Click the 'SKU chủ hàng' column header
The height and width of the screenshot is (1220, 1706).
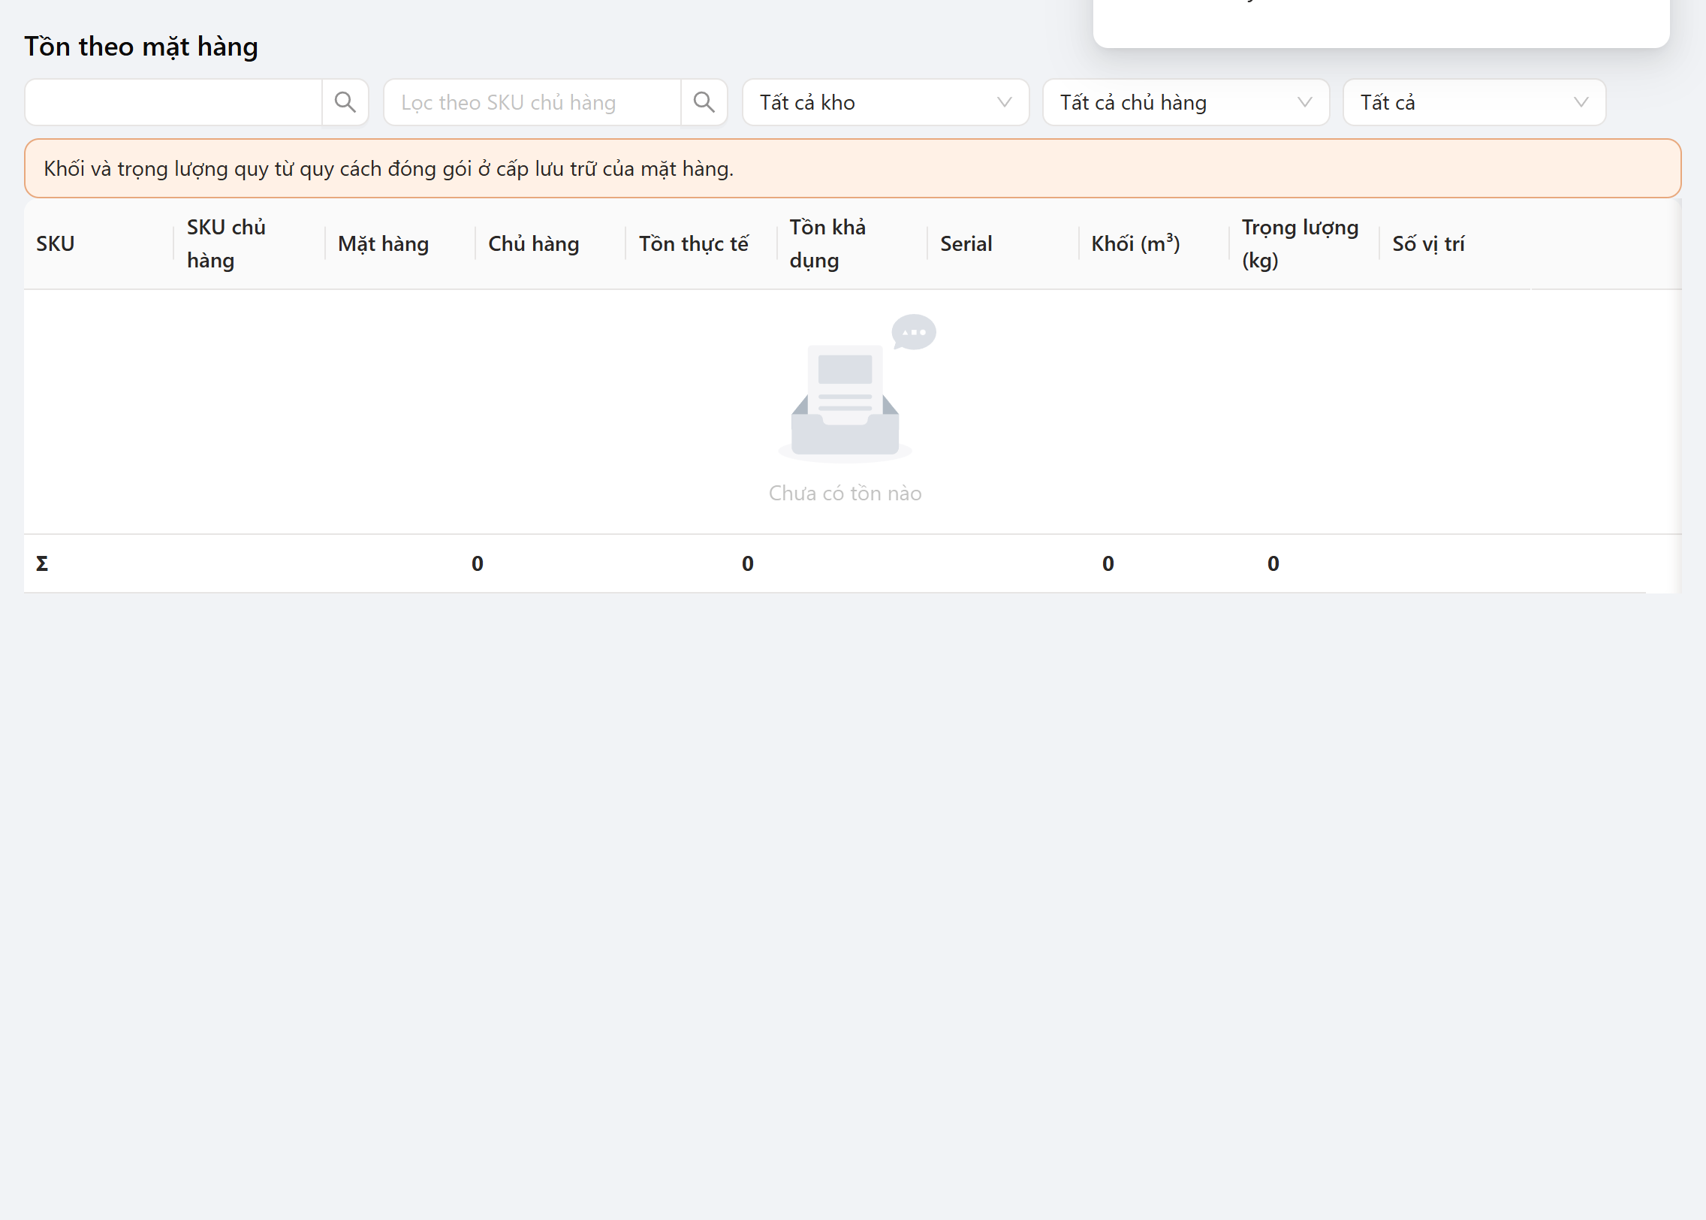click(249, 244)
